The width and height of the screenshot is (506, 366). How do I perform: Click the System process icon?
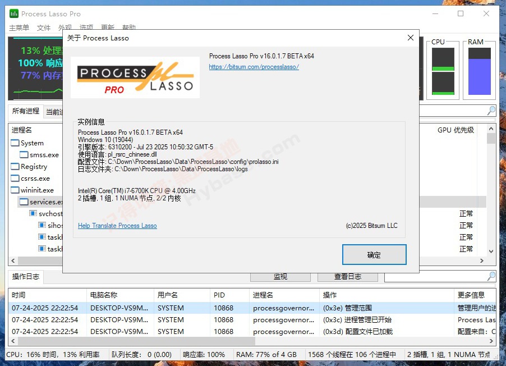15,143
